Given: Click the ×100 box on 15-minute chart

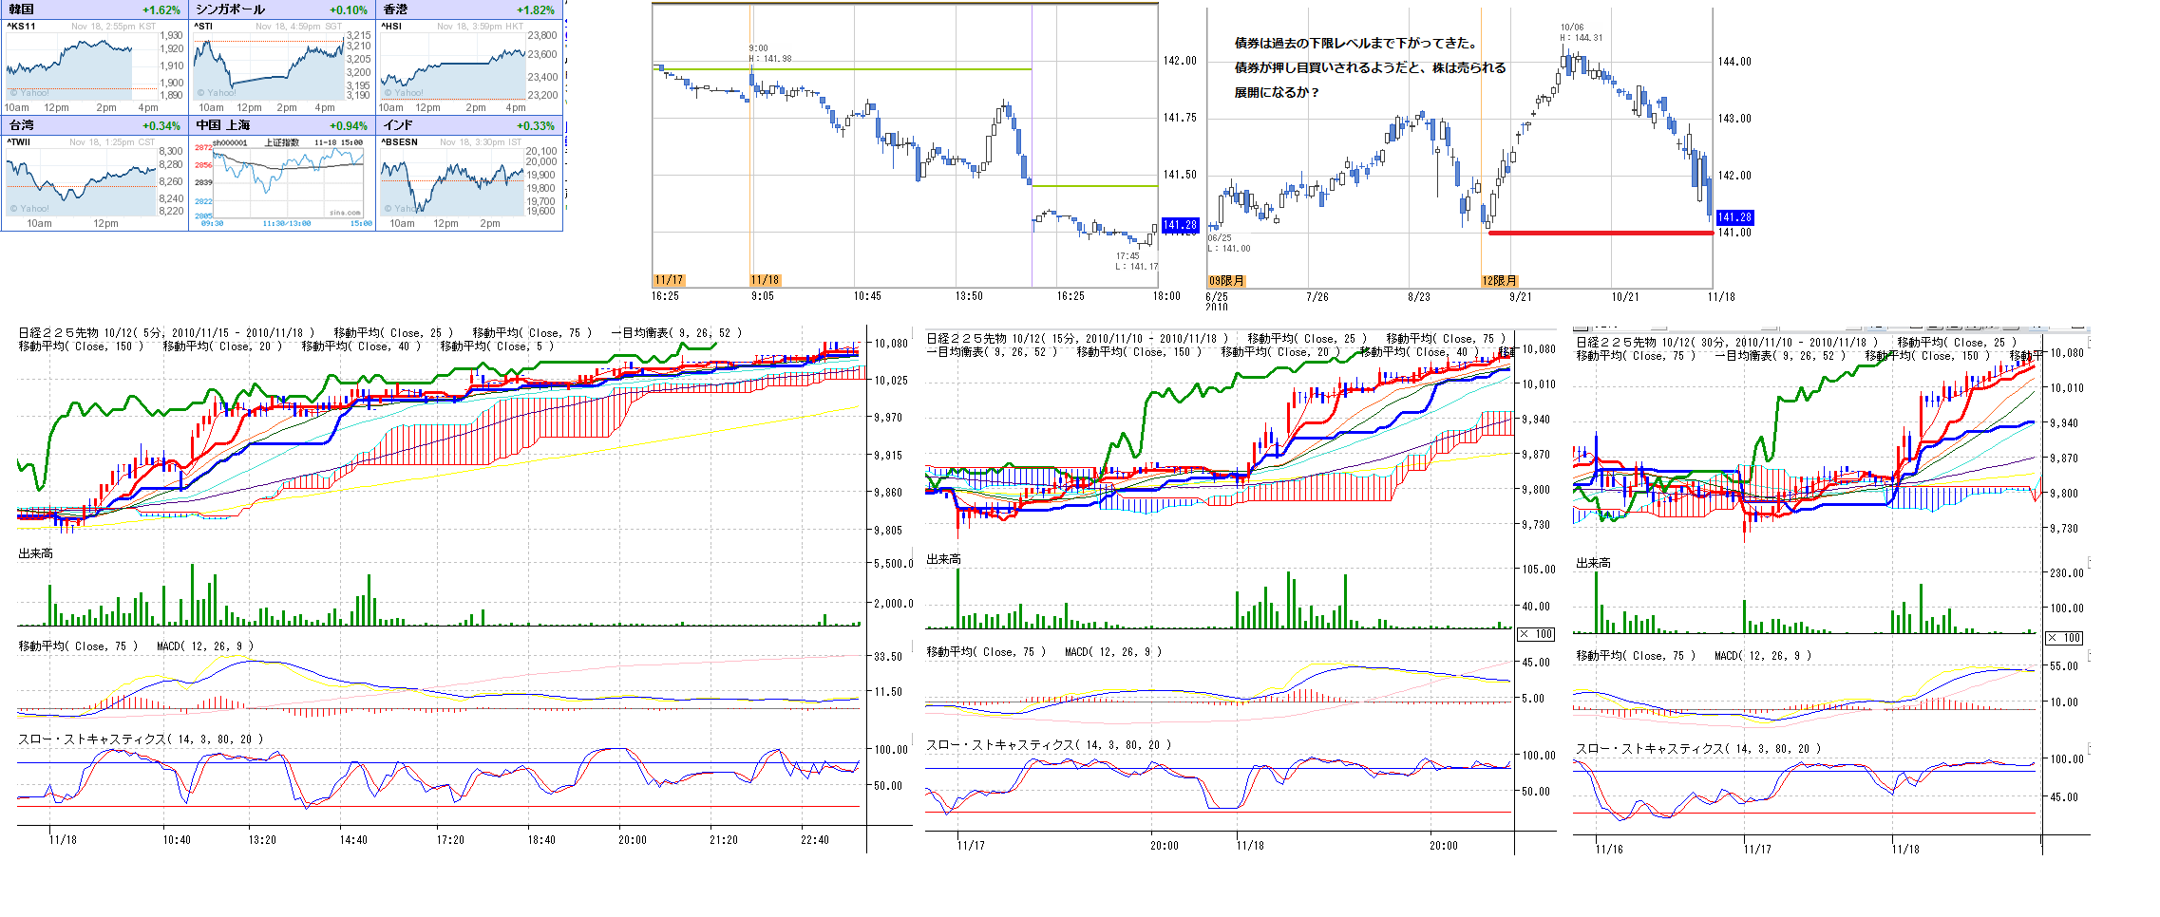Looking at the screenshot, I should [1536, 634].
